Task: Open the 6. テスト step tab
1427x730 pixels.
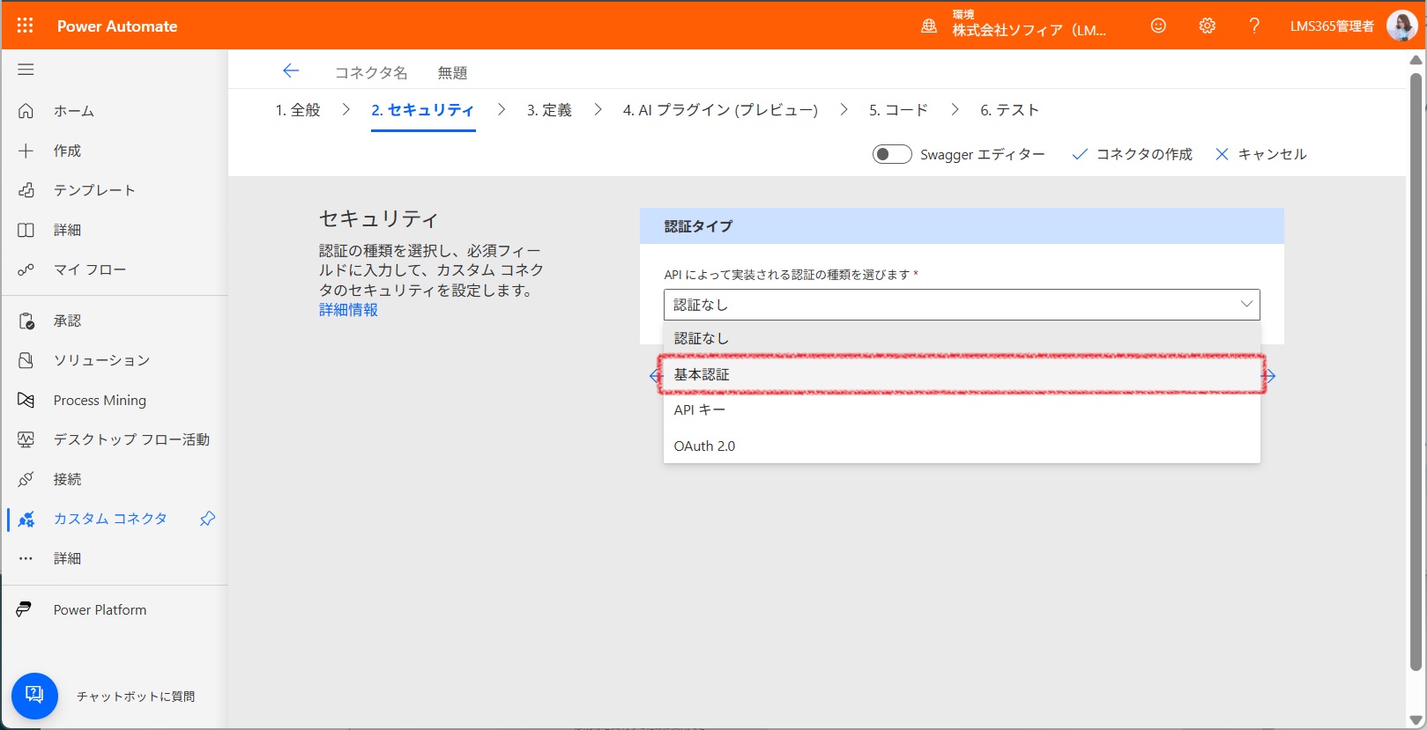Action: 1009,110
